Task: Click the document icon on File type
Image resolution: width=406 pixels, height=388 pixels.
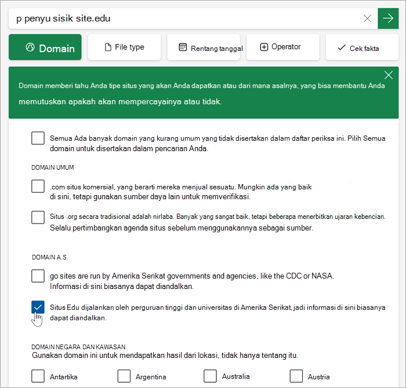Action: click(x=108, y=47)
